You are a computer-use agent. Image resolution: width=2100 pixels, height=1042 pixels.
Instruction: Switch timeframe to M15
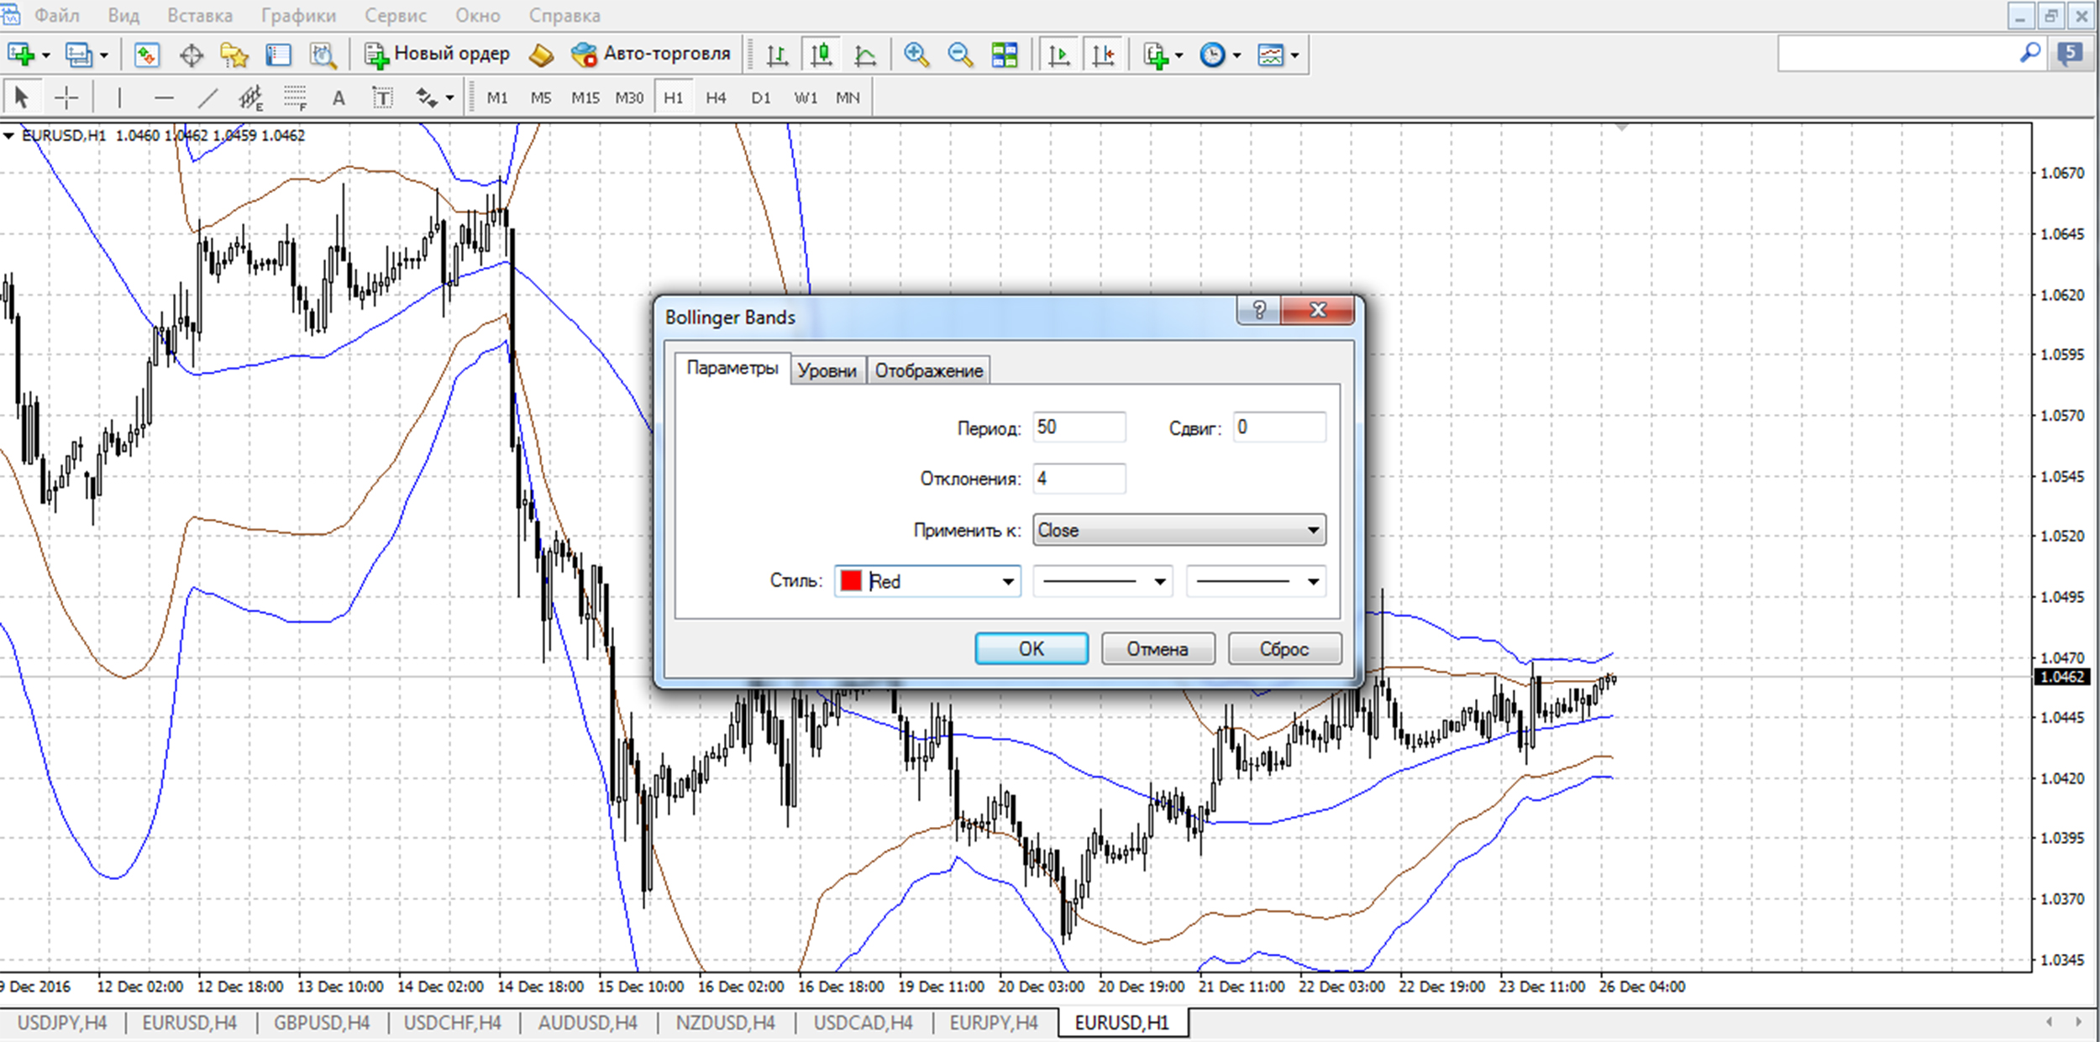585,98
